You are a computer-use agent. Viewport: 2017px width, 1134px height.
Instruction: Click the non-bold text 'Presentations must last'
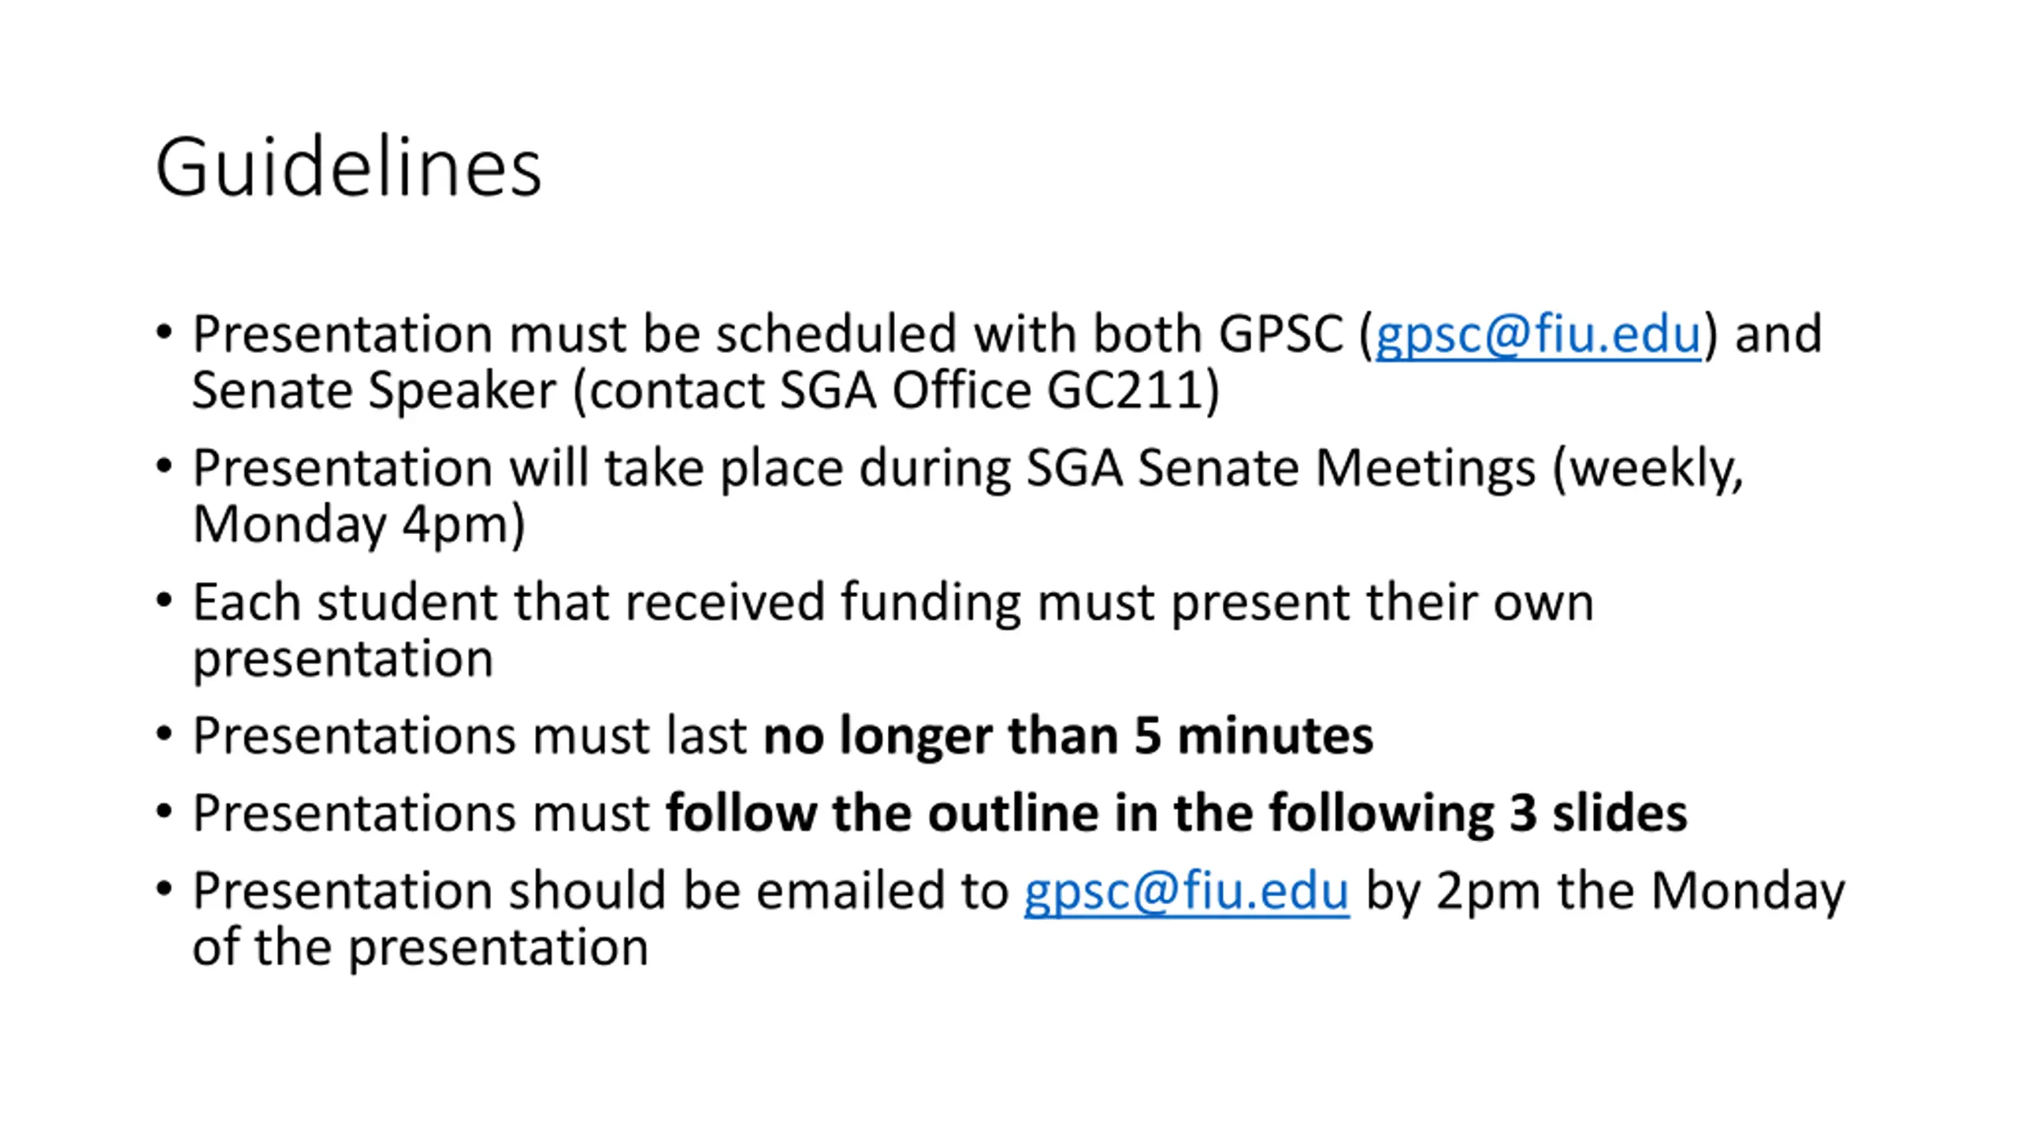(x=470, y=736)
